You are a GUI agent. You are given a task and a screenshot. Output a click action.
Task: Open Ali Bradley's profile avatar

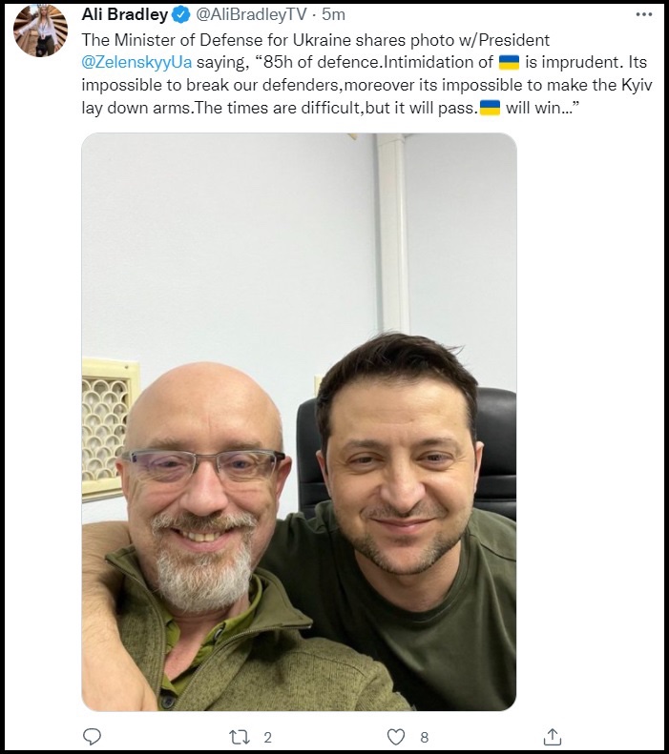41,31
